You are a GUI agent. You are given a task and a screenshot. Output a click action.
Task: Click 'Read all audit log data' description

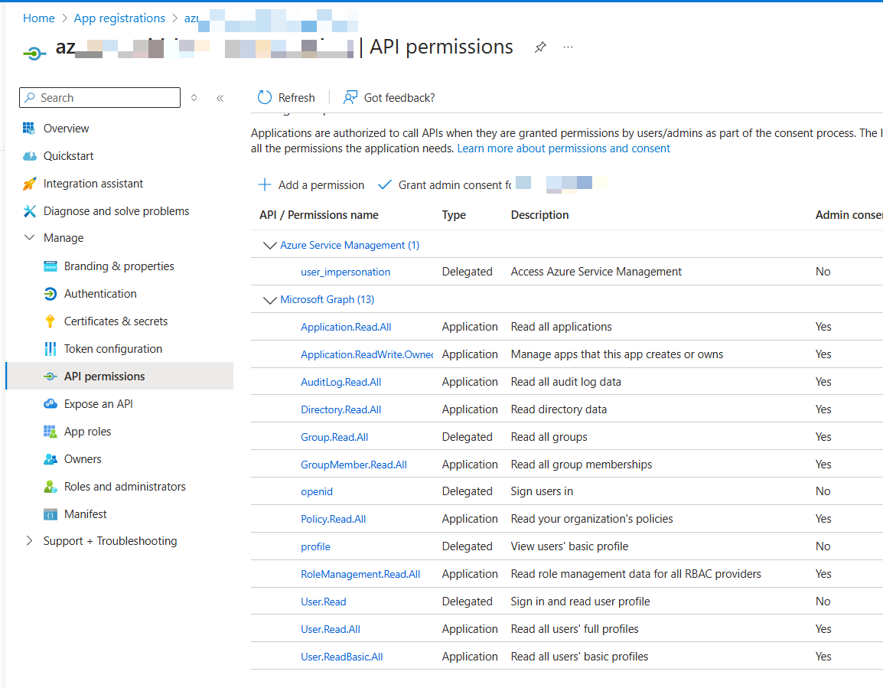(x=566, y=382)
